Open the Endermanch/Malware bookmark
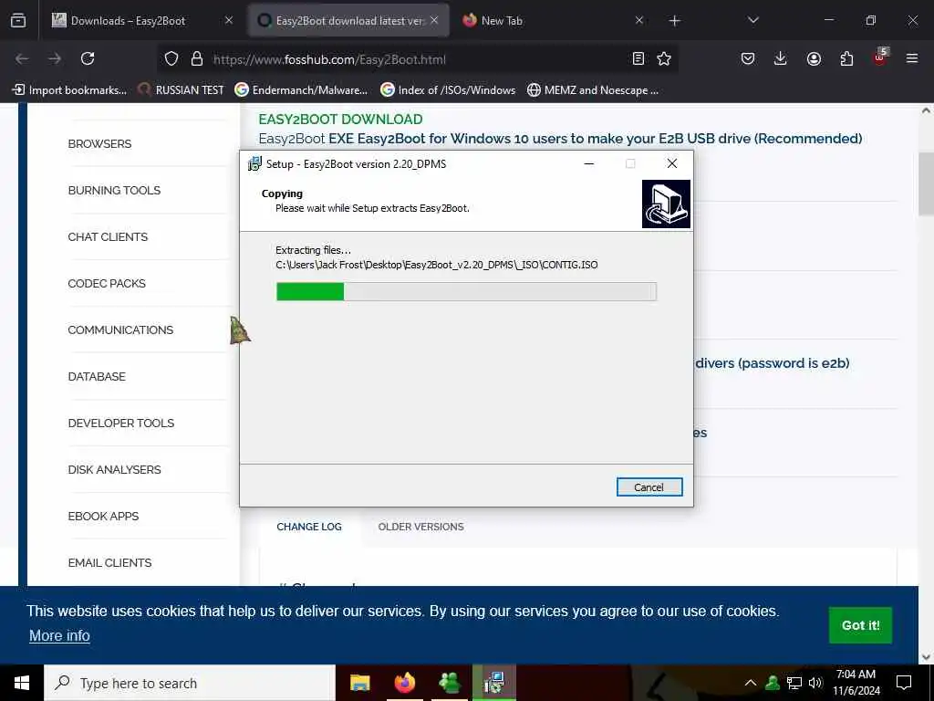Viewport: 934px width, 701px height. point(301,90)
